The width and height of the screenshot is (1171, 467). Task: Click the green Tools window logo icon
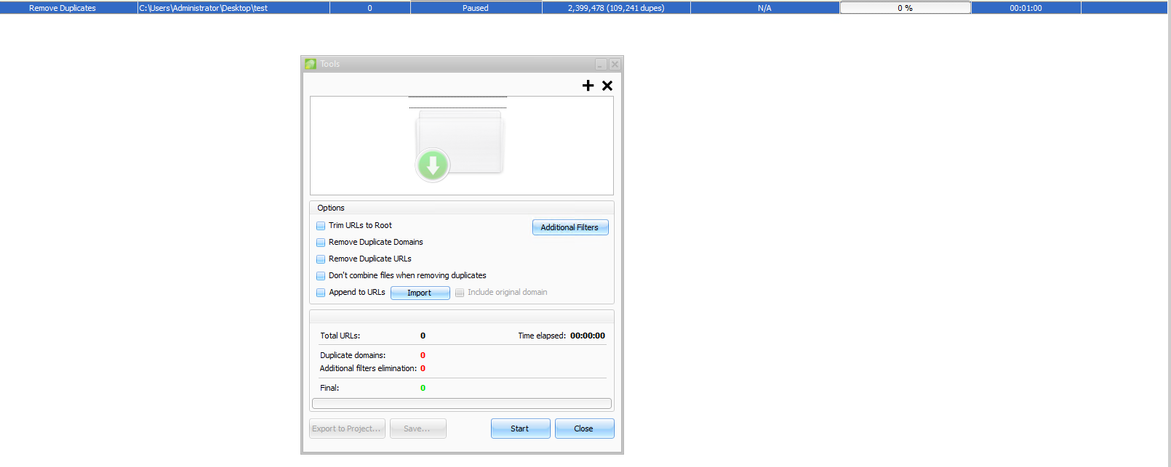(x=311, y=64)
